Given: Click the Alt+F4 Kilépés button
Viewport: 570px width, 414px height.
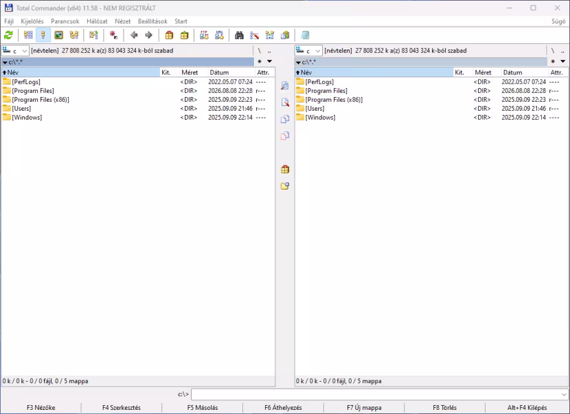Looking at the screenshot, I should [x=527, y=407].
